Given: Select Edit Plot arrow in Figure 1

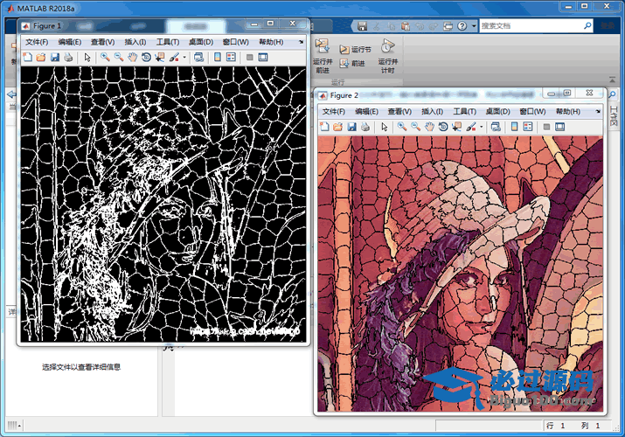Looking at the screenshot, I should 87,58.
